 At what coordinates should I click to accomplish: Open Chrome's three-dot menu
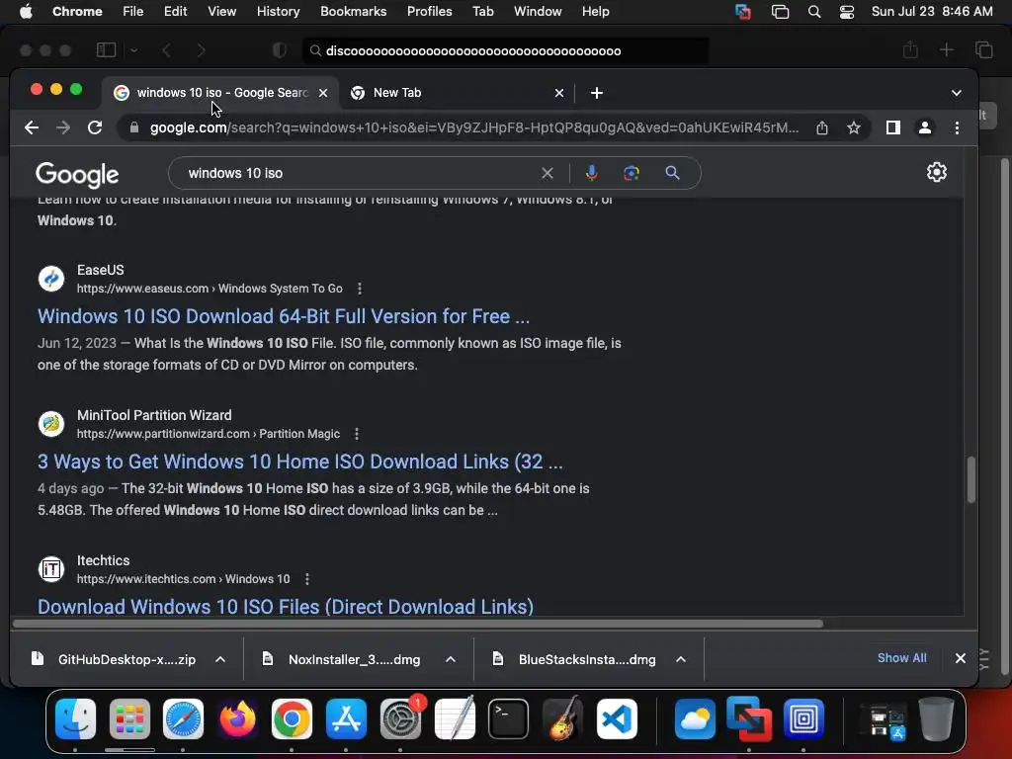coord(957,127)
